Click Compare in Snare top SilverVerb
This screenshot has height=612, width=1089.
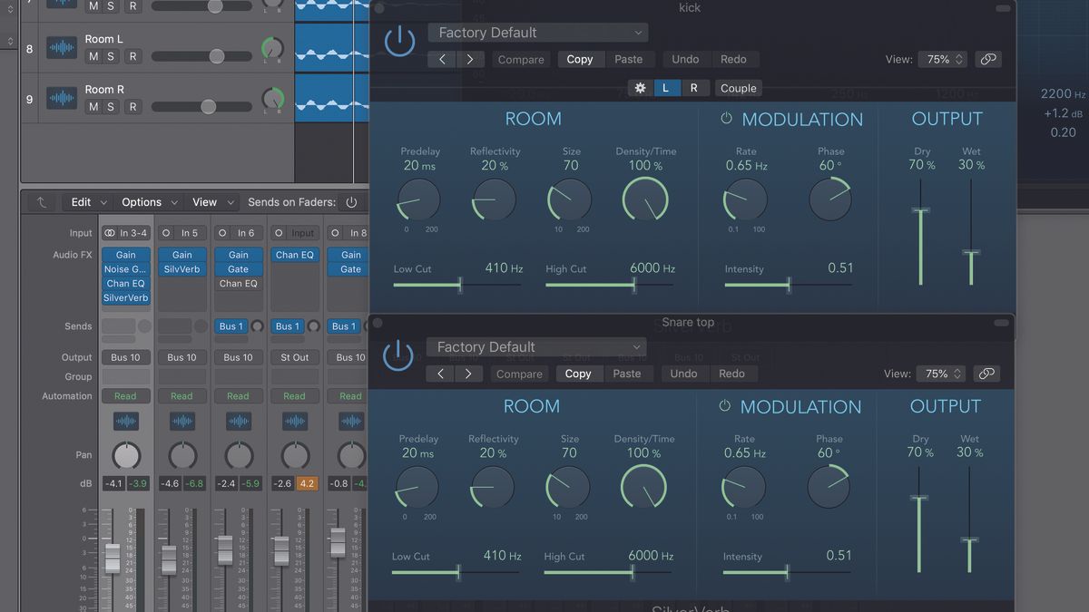[x=519, y=373]
